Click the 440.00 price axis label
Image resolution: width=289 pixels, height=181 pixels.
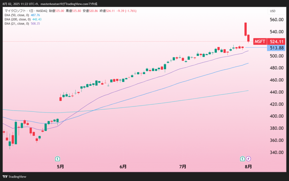coord(277,92)
